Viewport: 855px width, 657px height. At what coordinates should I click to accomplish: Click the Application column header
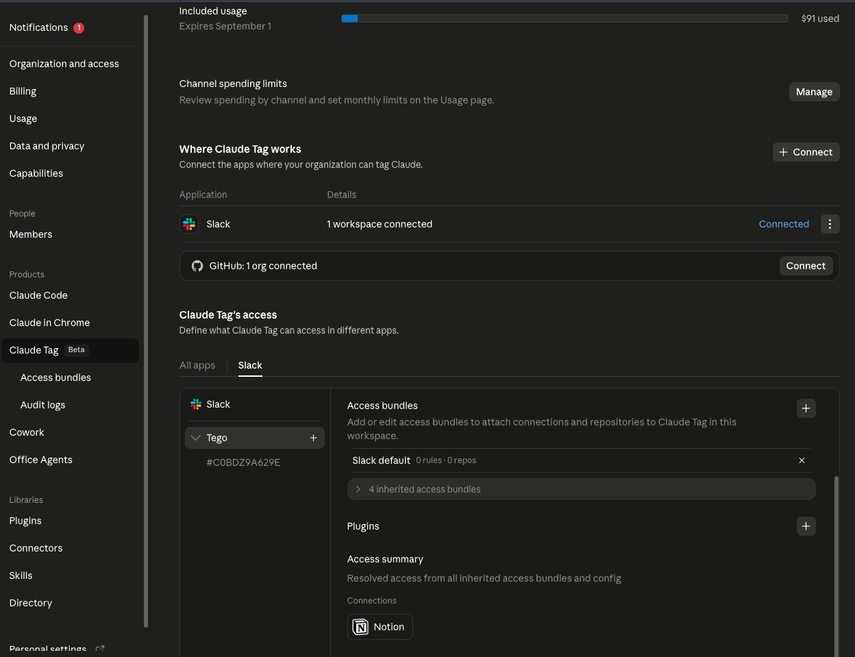(x=203, y=195)
